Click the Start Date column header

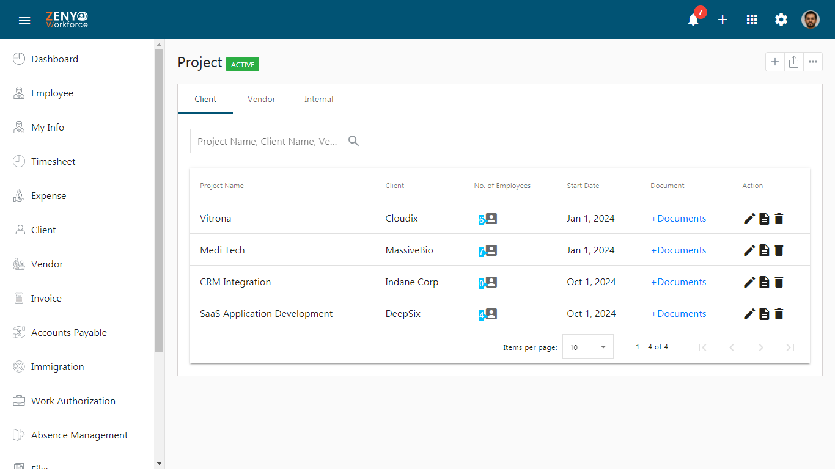[583, 186]
